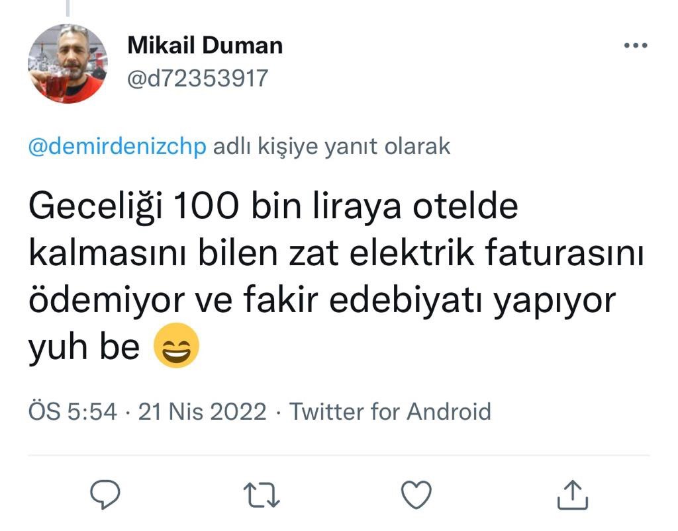Viewport: 678px width, 531px height.
Task: Retweet this tweet using the arrows icon
Action: tap(262, 494)
